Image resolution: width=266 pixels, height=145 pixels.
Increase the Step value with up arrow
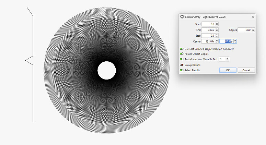[217, 35]
